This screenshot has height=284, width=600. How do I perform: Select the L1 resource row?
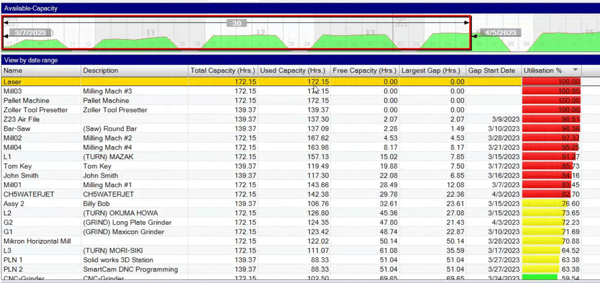click(x=300, y=157)
